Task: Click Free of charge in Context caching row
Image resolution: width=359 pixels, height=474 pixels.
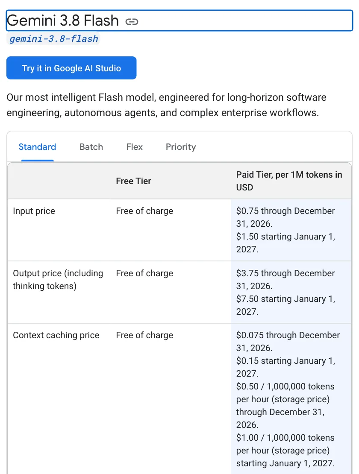Action: [x=144, y=335]
